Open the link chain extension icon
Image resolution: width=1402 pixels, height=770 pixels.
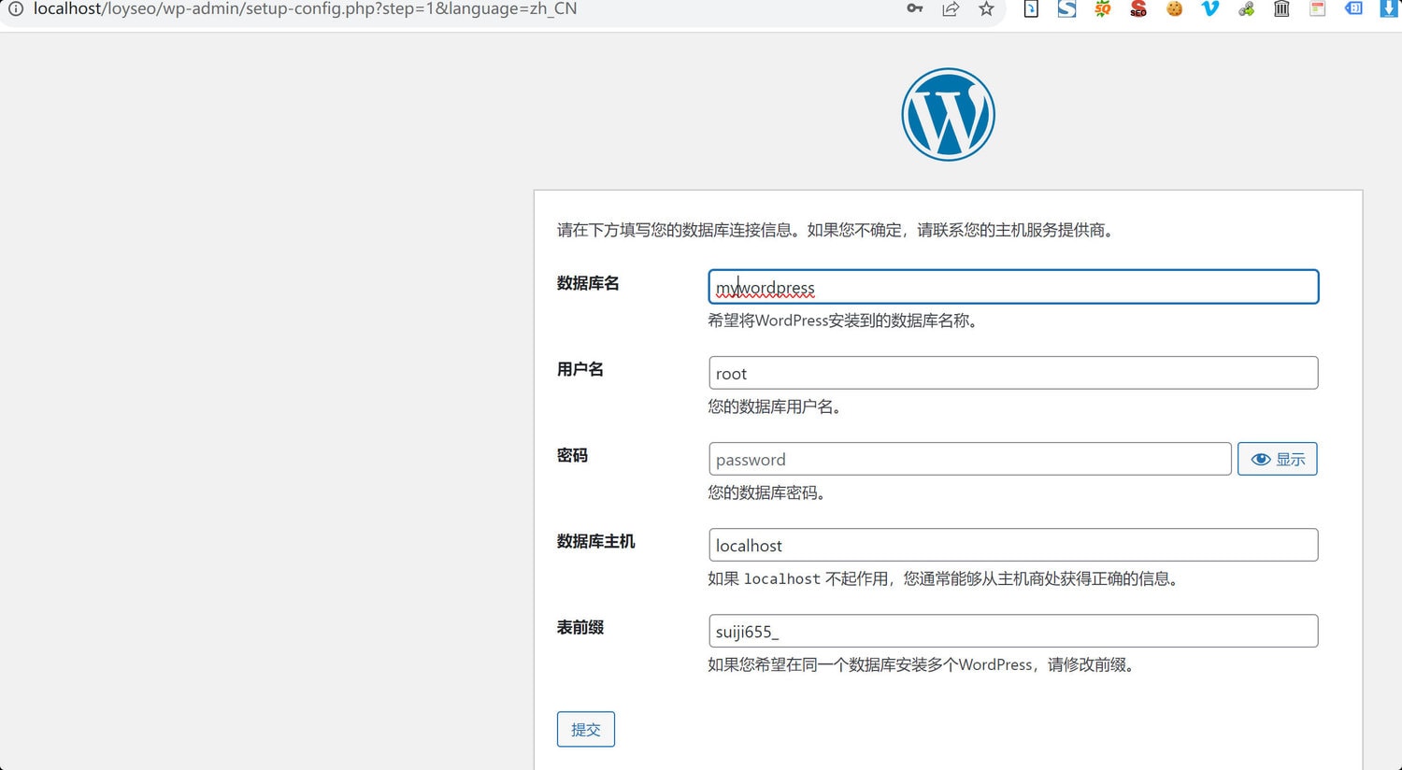pos(1246,8)
